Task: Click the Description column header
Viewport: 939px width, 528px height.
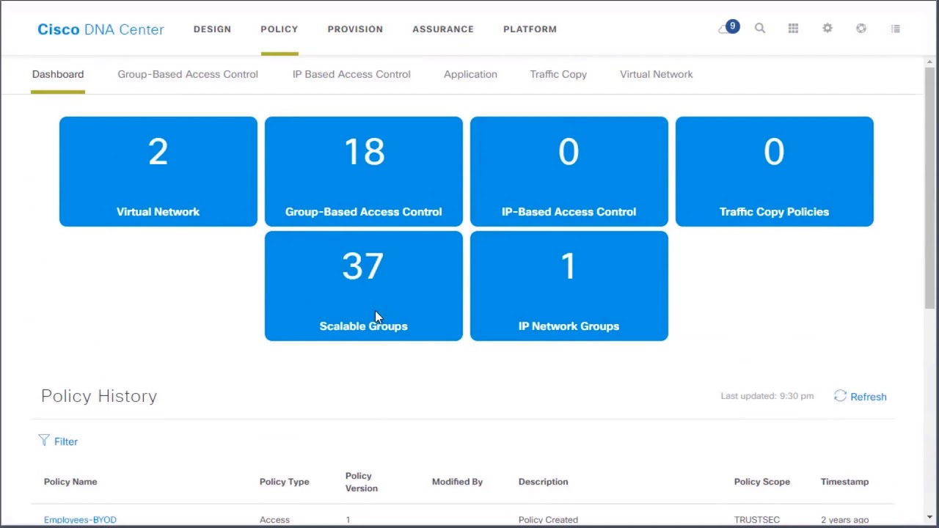Action: 544,482
